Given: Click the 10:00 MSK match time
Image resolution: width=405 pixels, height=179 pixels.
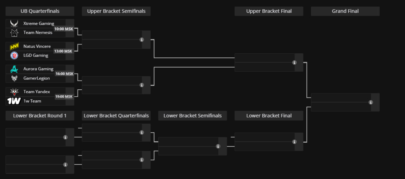Looking at the screenshot, I should (64, 29).
